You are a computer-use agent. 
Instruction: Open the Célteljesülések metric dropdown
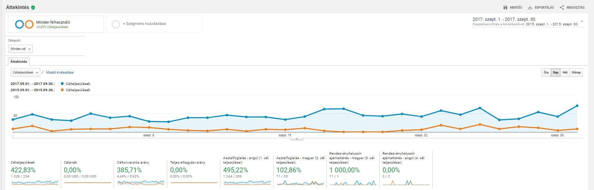coord(25,72)
